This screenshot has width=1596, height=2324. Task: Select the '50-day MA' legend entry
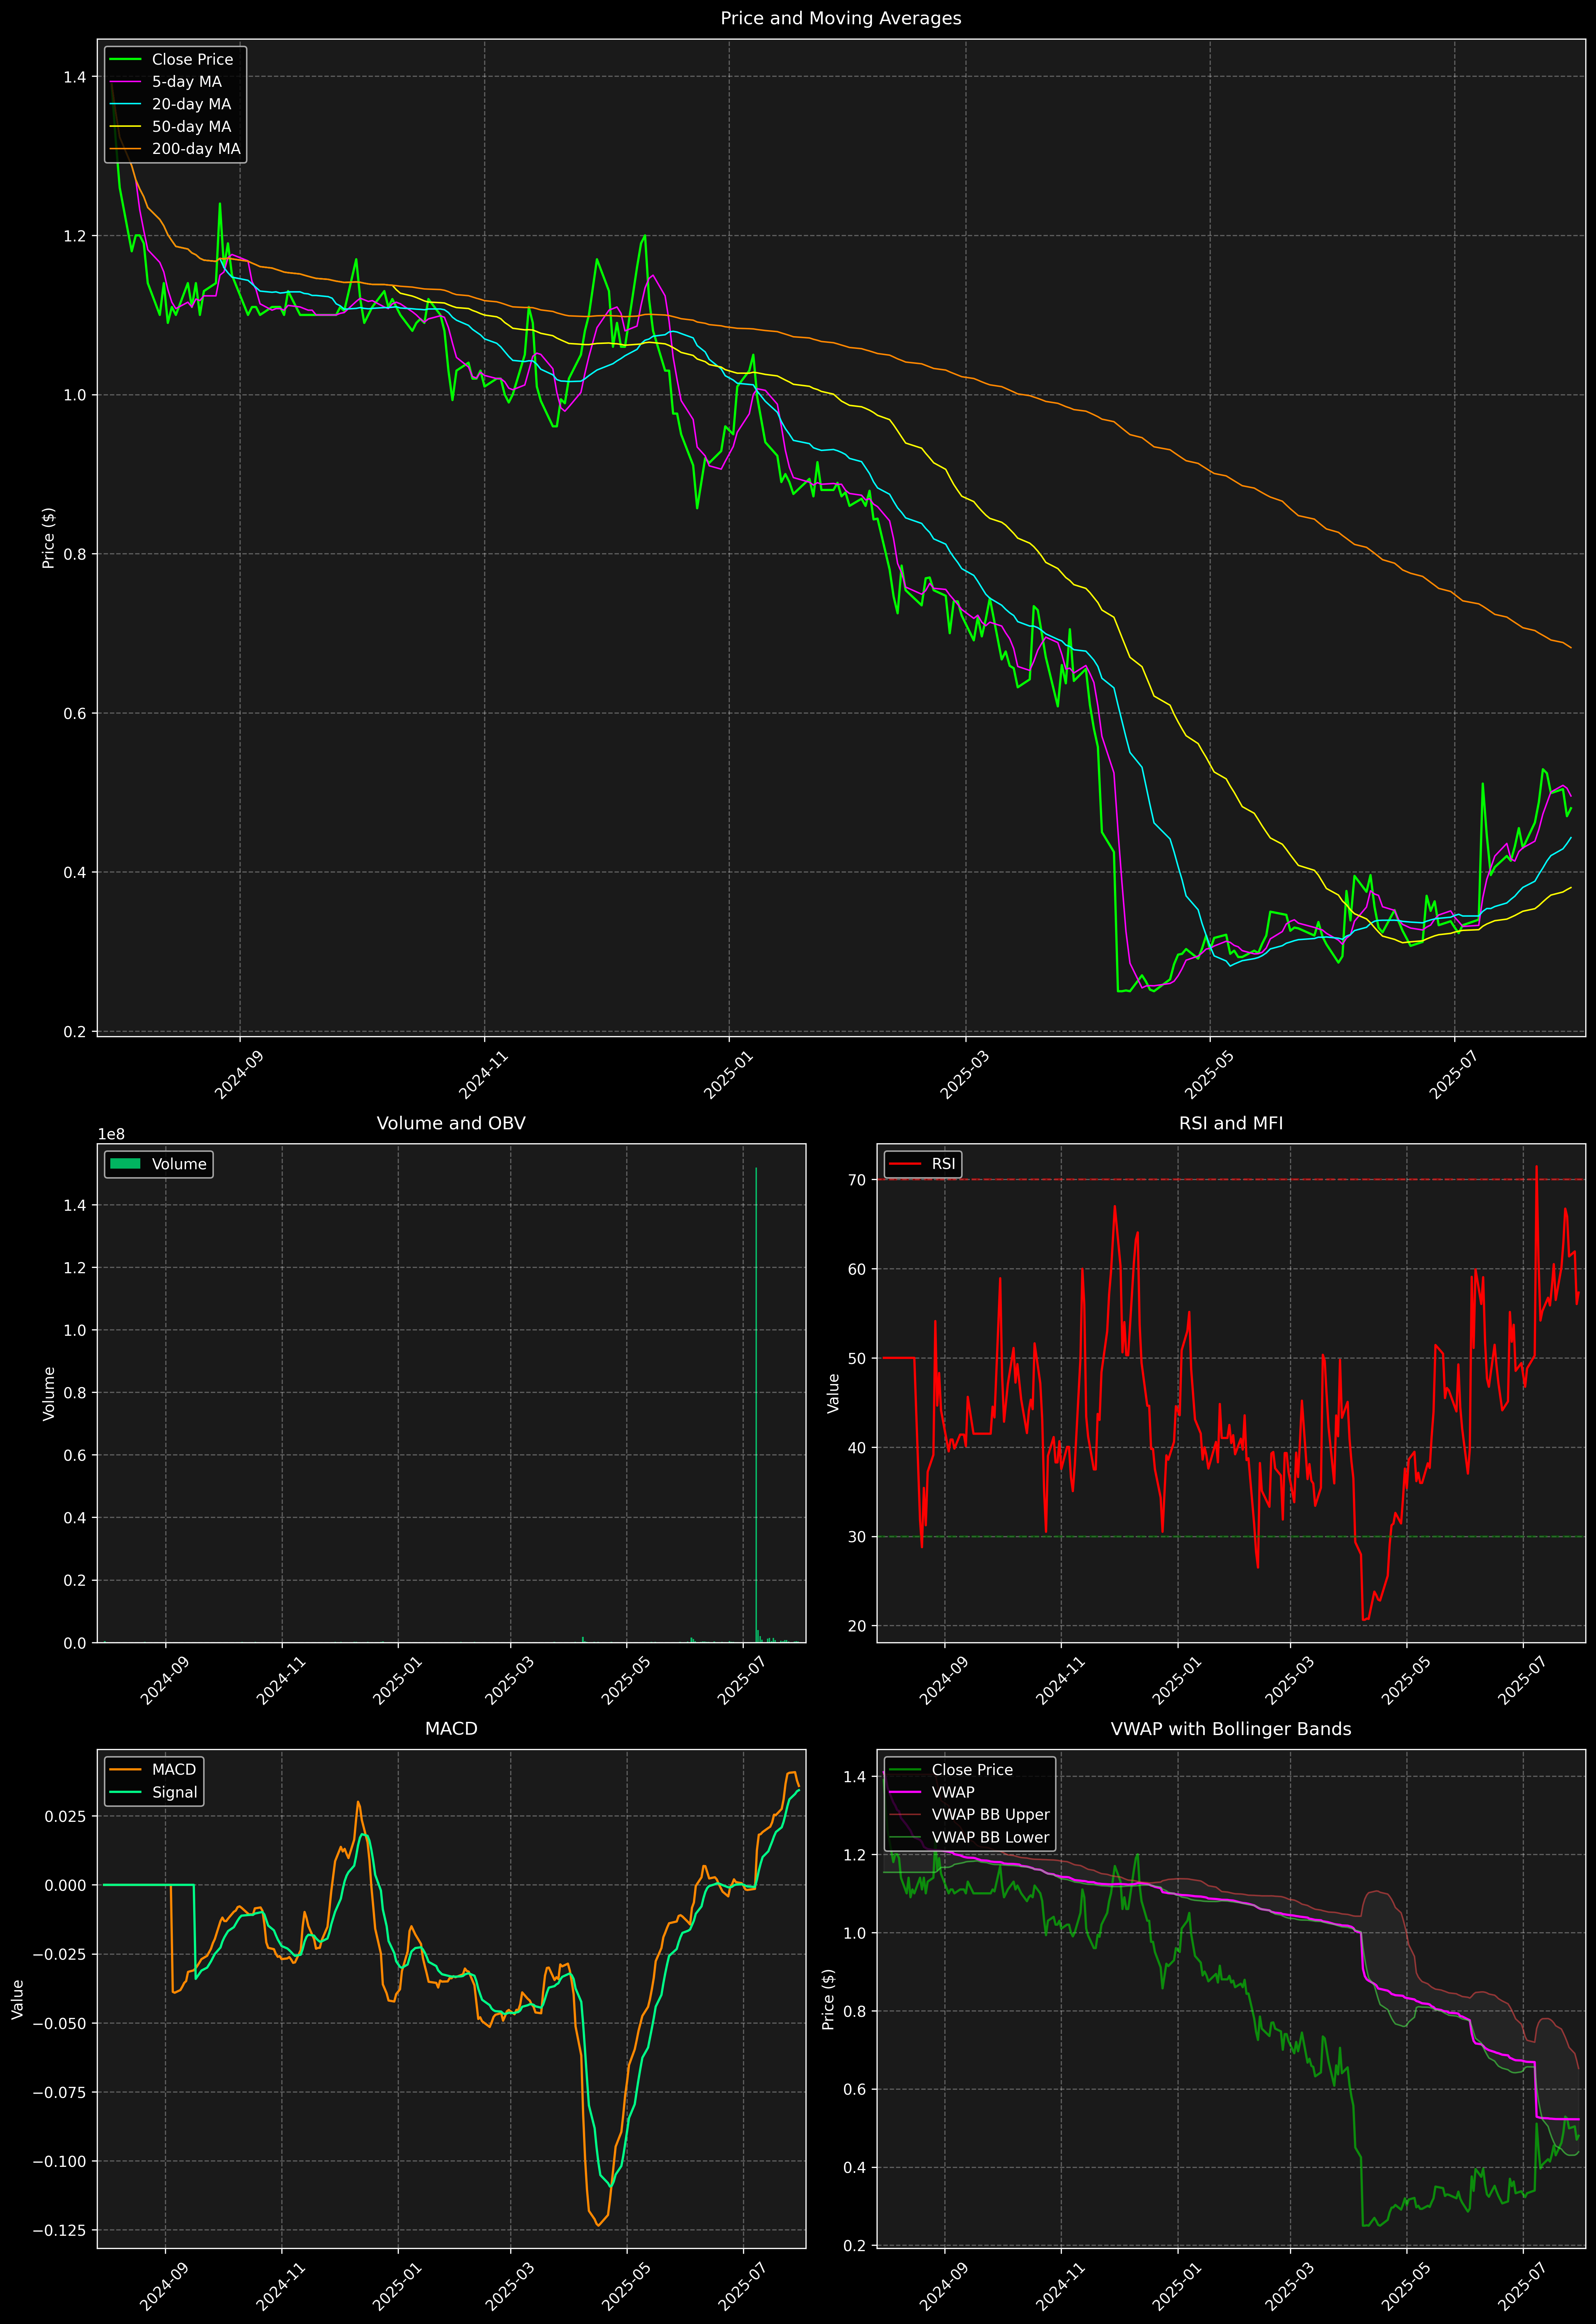click(x=191, y=127)
